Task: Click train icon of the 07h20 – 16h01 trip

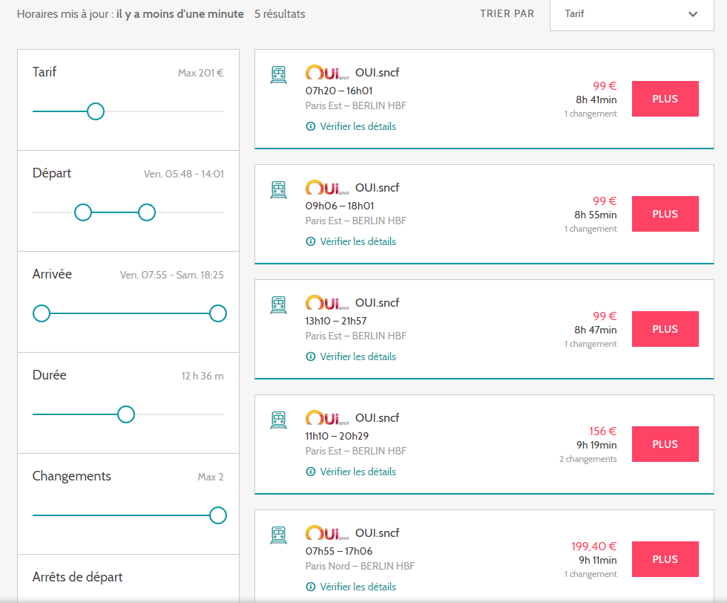Action: (x=278, y=74)
